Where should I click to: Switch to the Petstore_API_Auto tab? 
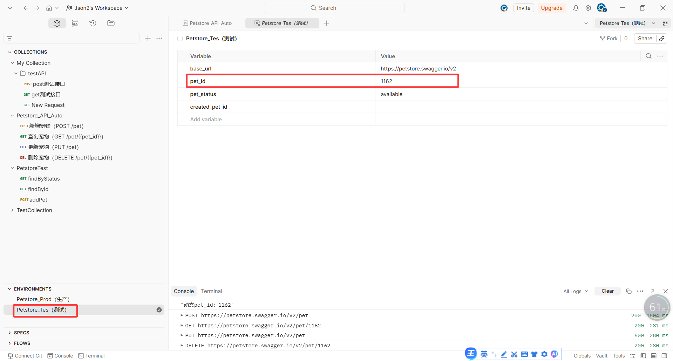pos(207,23)
